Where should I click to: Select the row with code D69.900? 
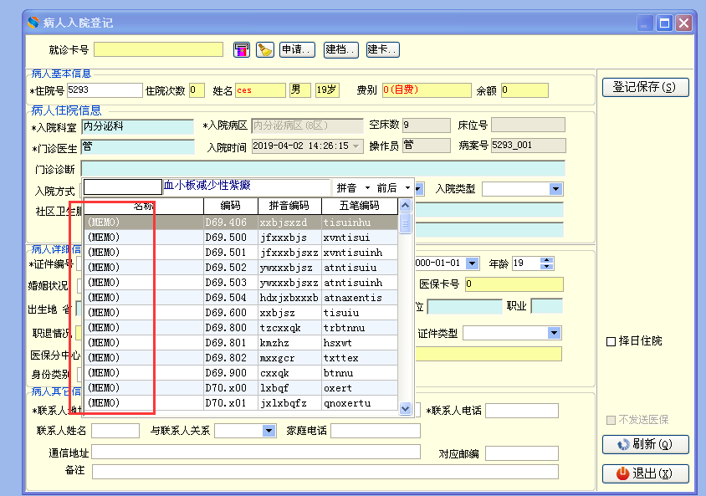click(x=241, y=373)
